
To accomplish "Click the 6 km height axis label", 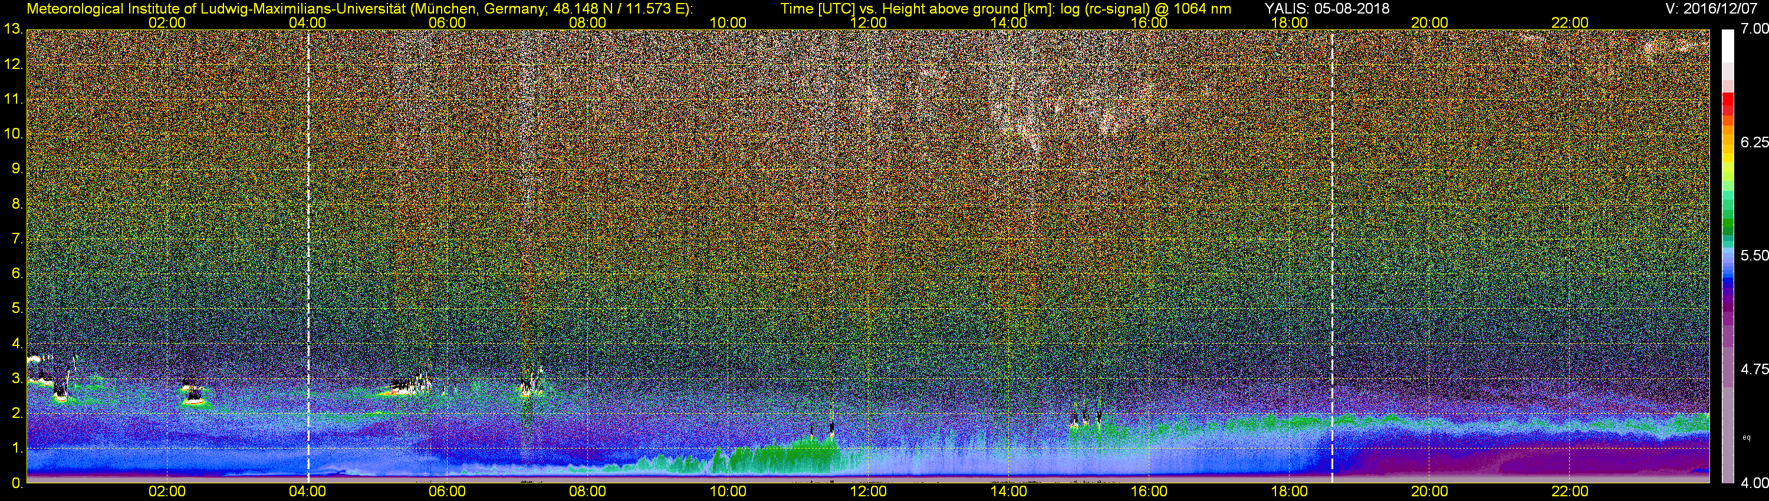I will 17,274.
